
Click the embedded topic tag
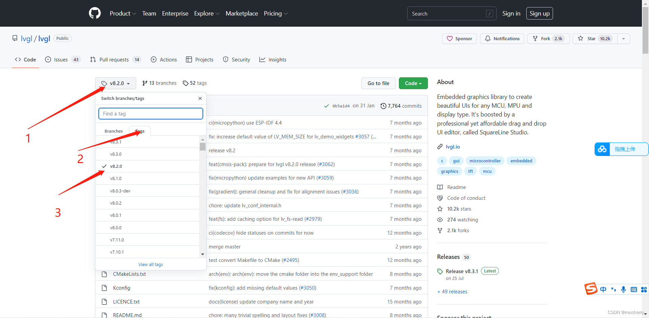pos(521,161)
